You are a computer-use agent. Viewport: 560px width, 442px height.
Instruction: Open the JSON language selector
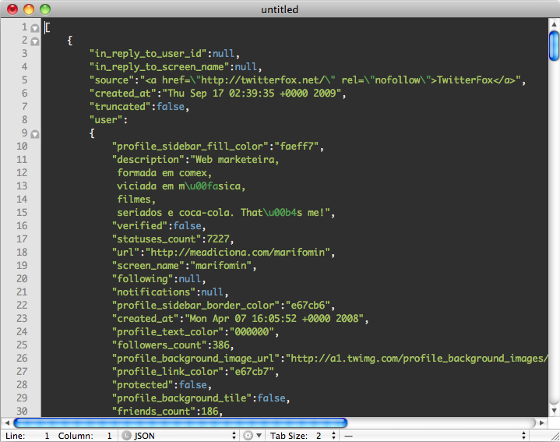click(178, 436)
